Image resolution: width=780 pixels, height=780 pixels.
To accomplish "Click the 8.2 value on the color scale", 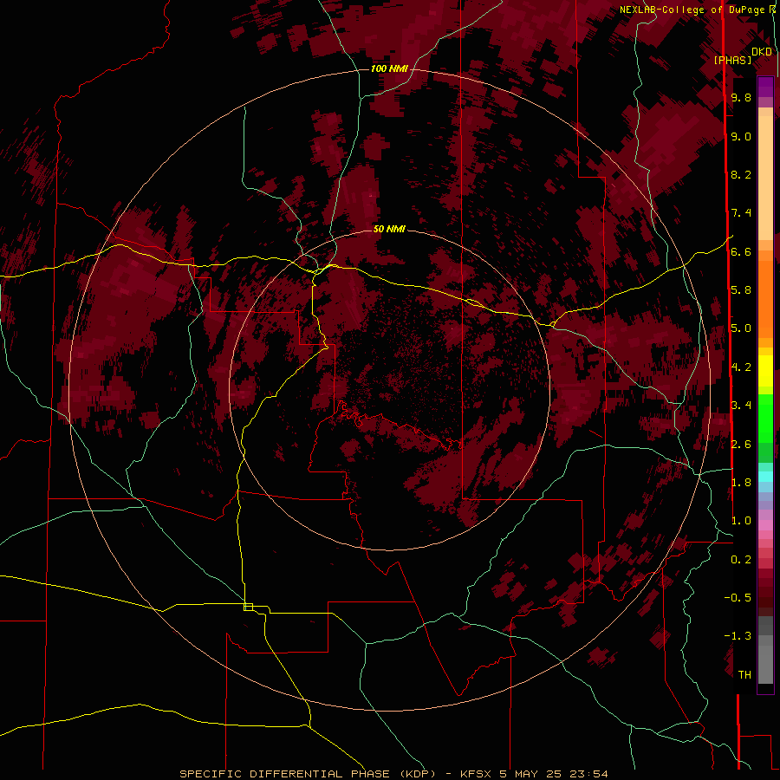I will (x=741, y=174).
